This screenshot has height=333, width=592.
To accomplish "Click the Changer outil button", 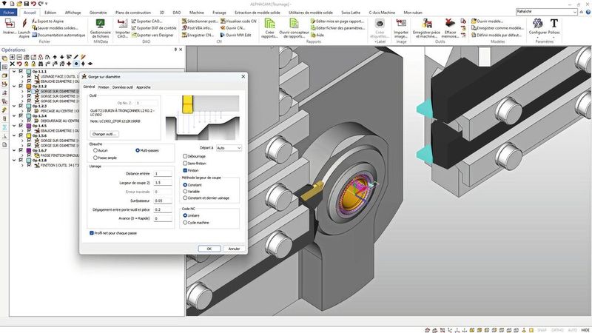I will pyautogui.click(x=104, y=134).
